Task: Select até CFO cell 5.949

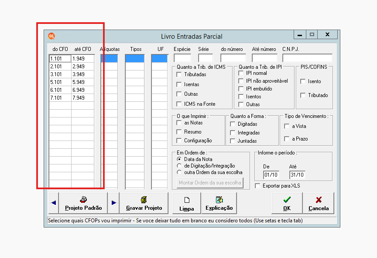Action: tap(83, 82)
